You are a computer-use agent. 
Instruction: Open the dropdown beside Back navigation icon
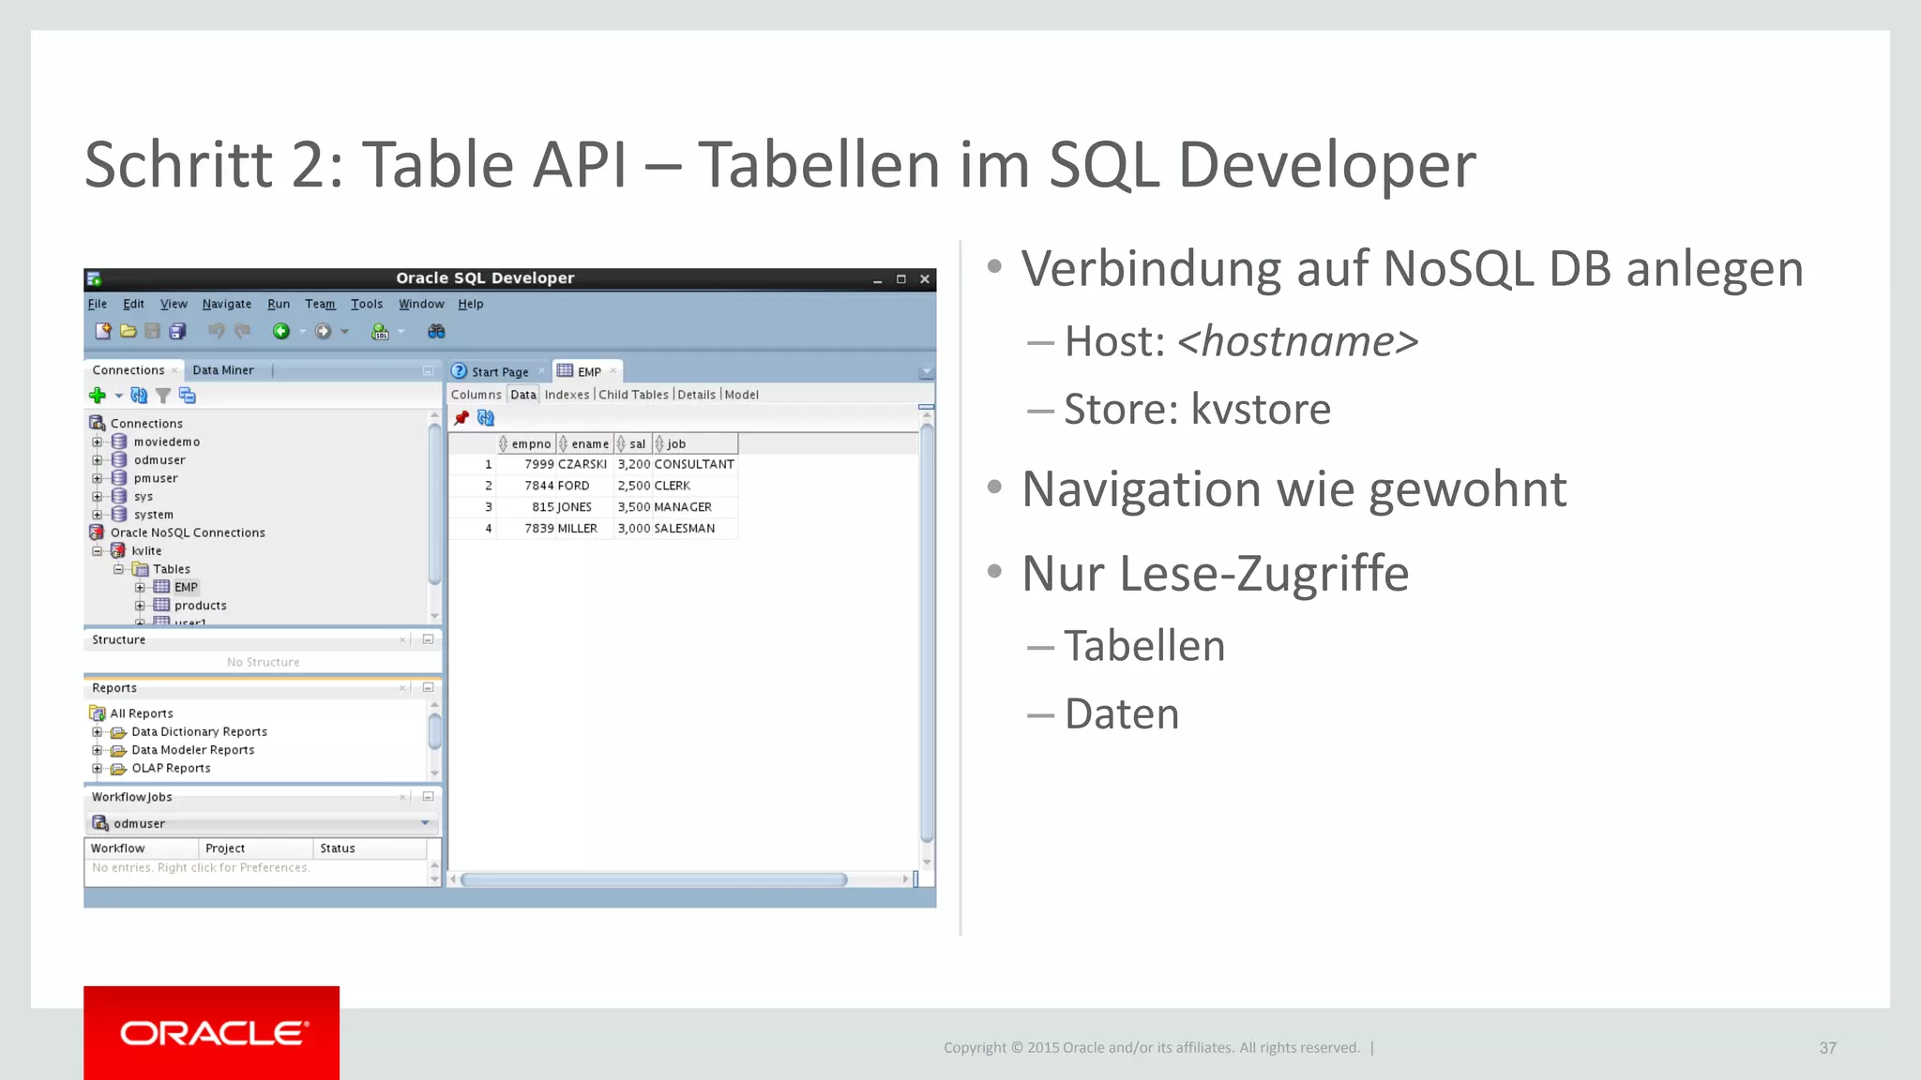click(x=302, y=331)
